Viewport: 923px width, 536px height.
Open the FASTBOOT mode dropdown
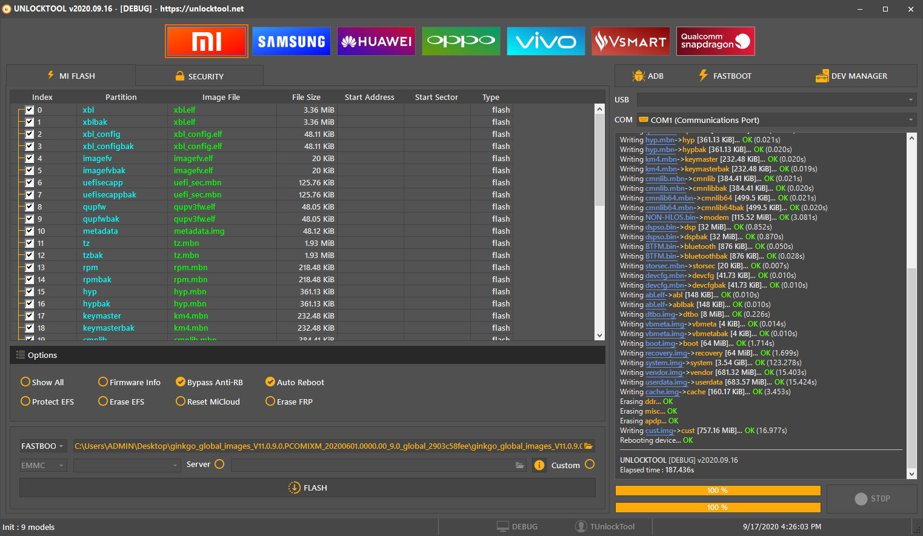pyautogui.click(x=42, y=446)
